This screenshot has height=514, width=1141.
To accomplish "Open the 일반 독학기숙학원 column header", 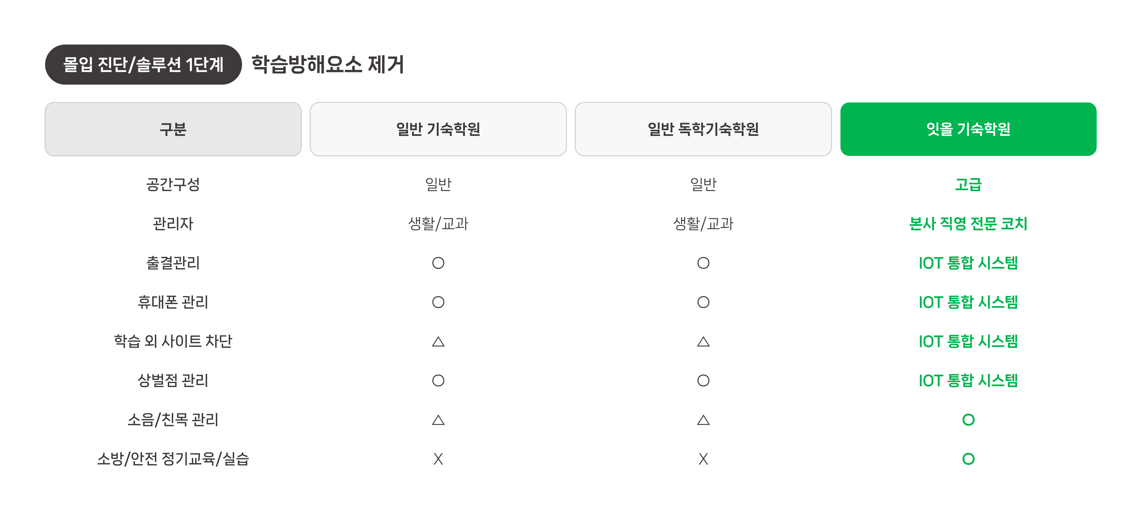I will click(x=703, y=129).
